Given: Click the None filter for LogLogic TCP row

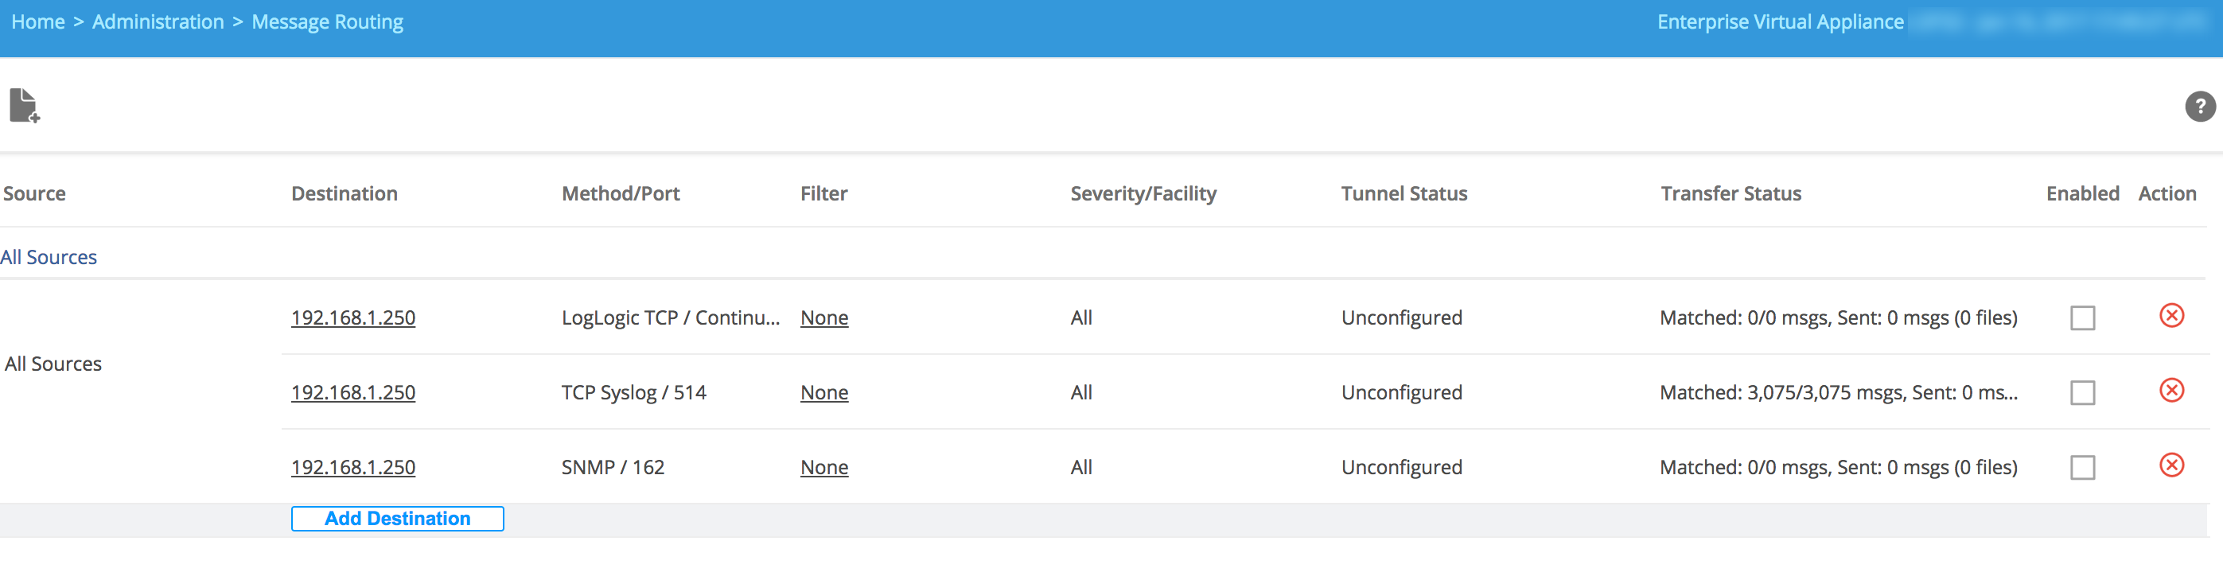Looking at the screenshot, I should click(824, 317).
